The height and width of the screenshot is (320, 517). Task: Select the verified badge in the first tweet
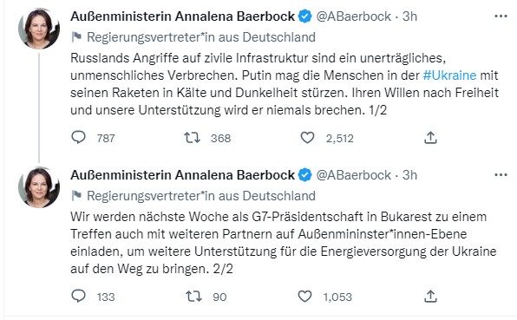pyautogui.click(x=305, y=16)
